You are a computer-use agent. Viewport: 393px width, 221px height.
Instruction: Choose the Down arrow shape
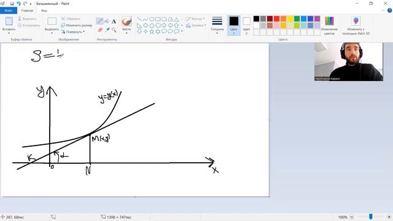click(139, 31)
